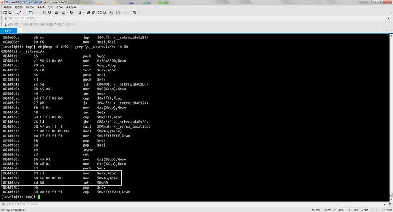Click the Copy icon in the toolbar
Viewport: 393px width, 212px height.
pos(45,13)
